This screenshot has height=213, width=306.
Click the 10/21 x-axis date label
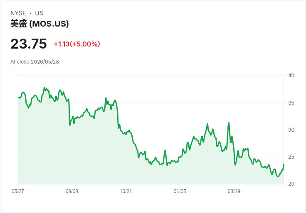pyautogui.click(x=126, y=191)
